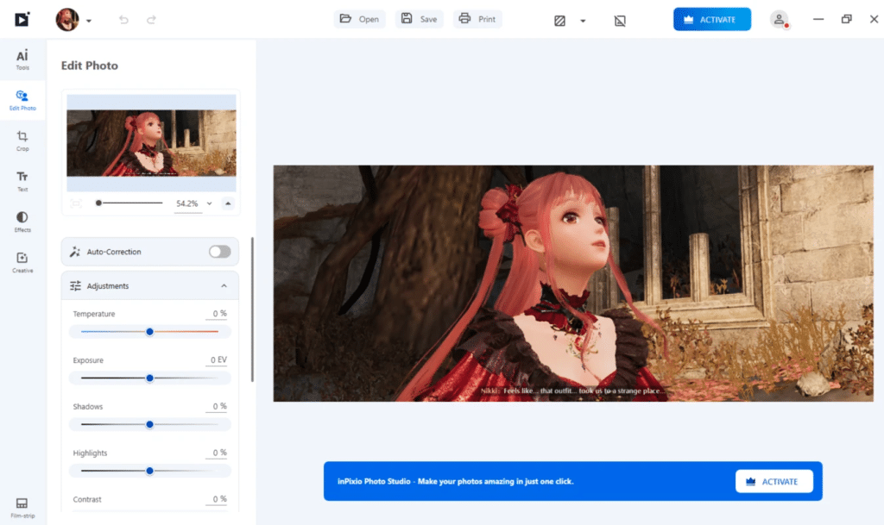884x525 pixels.
Task: Click the Shadows slider handle
Action: pyautogui.click(x=149, y=424)
